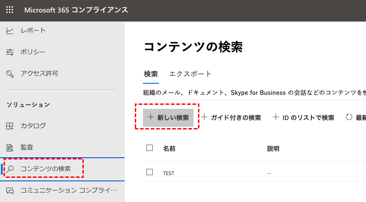This screenshot has height=202, width=366.
Task: Click the ポリシー sliders icon
Action: 10,52
